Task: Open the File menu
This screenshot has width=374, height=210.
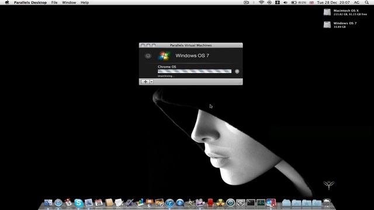Action: (54, 2)
